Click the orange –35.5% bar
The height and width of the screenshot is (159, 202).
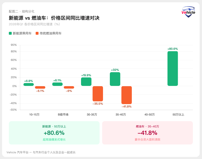click(98, 94)
